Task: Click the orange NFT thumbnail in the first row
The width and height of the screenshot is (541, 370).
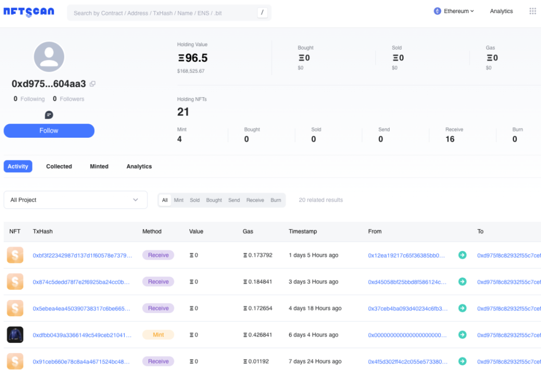Action: (15, 255)
